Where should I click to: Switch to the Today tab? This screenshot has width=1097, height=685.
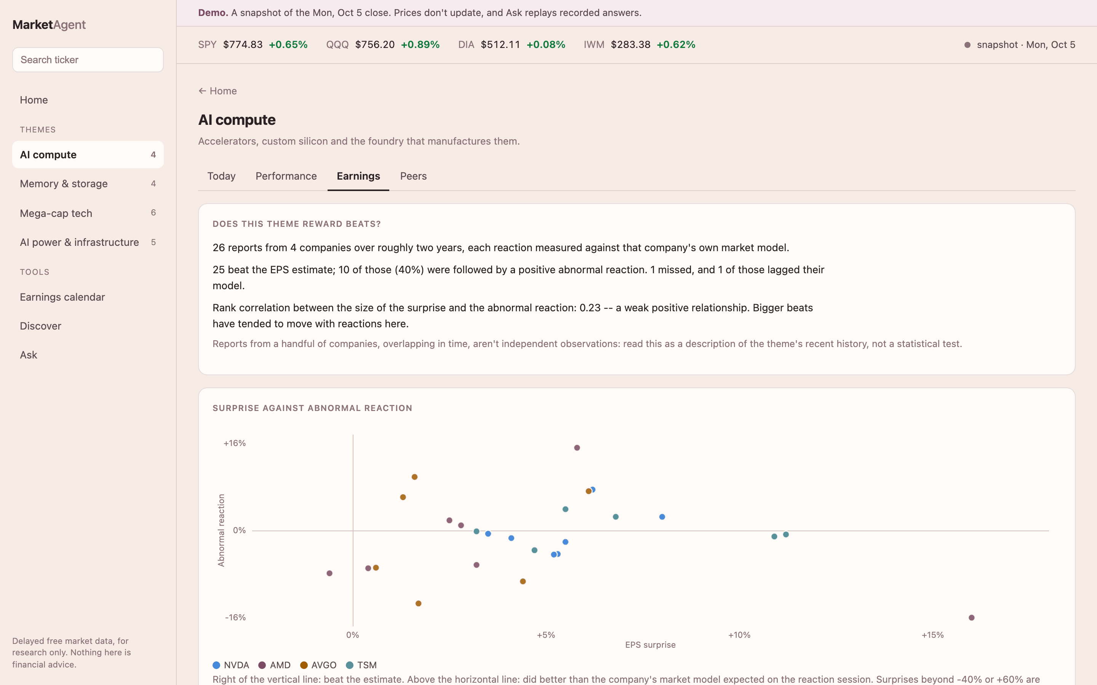tap(221, 176)
